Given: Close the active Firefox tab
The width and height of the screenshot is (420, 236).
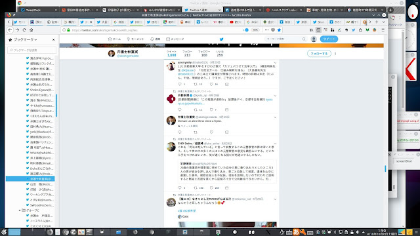Looking at the screenshot, I should tap(91, 22).
